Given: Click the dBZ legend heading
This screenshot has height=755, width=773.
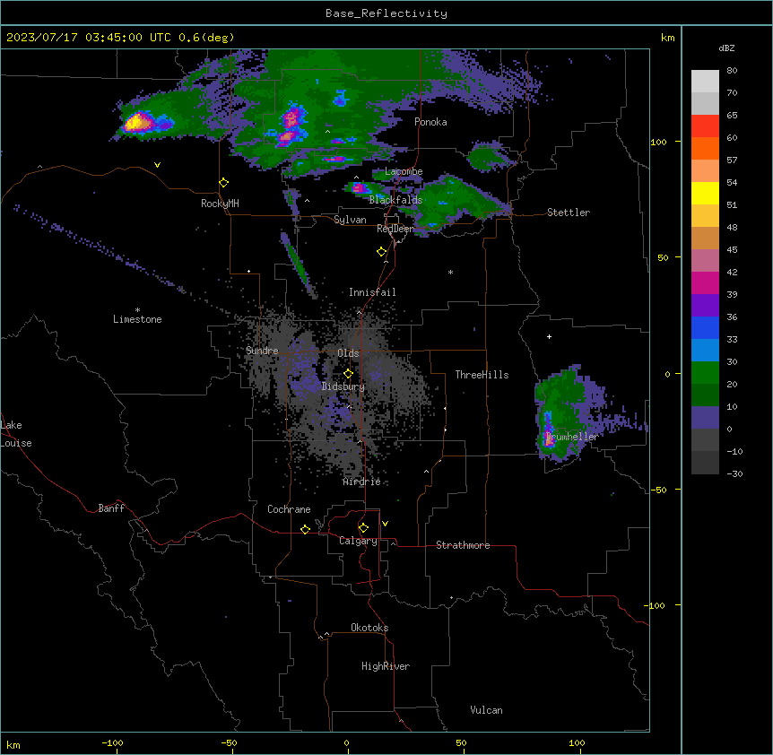Looking at the screenshot, I should (726, 48).
